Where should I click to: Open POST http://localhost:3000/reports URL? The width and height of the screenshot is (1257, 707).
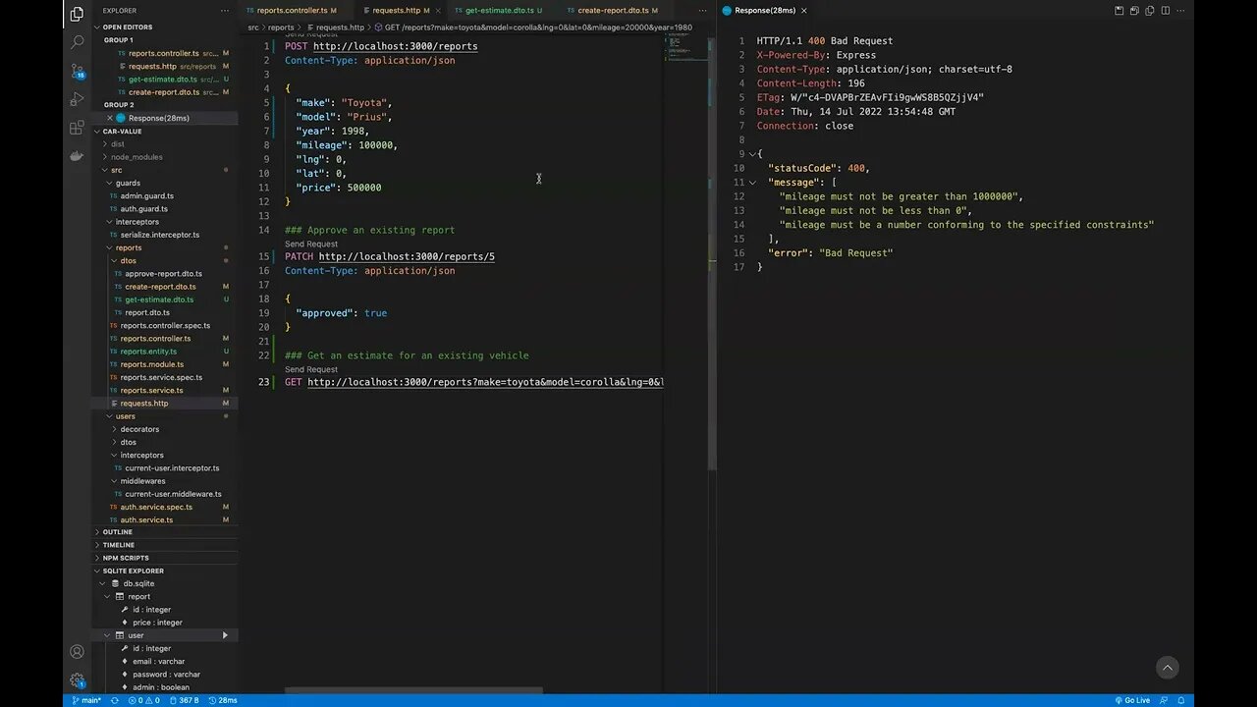pos(396,46)
